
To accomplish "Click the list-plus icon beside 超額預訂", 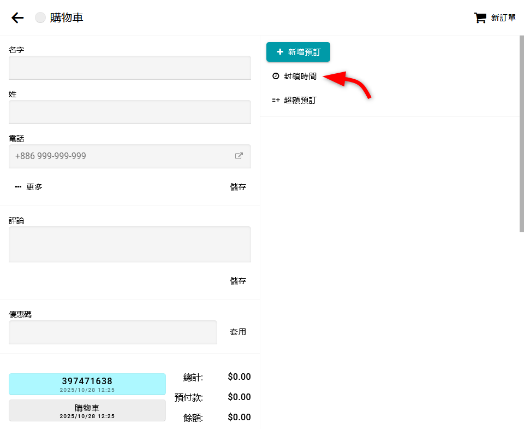I will [x=276, y=100].
